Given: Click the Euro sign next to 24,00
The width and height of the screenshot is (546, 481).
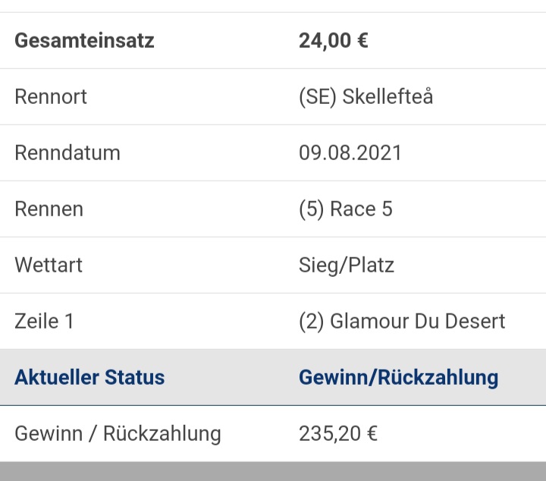Looking at the screenshot, I should pyautogui.click(x=362, y=41).
